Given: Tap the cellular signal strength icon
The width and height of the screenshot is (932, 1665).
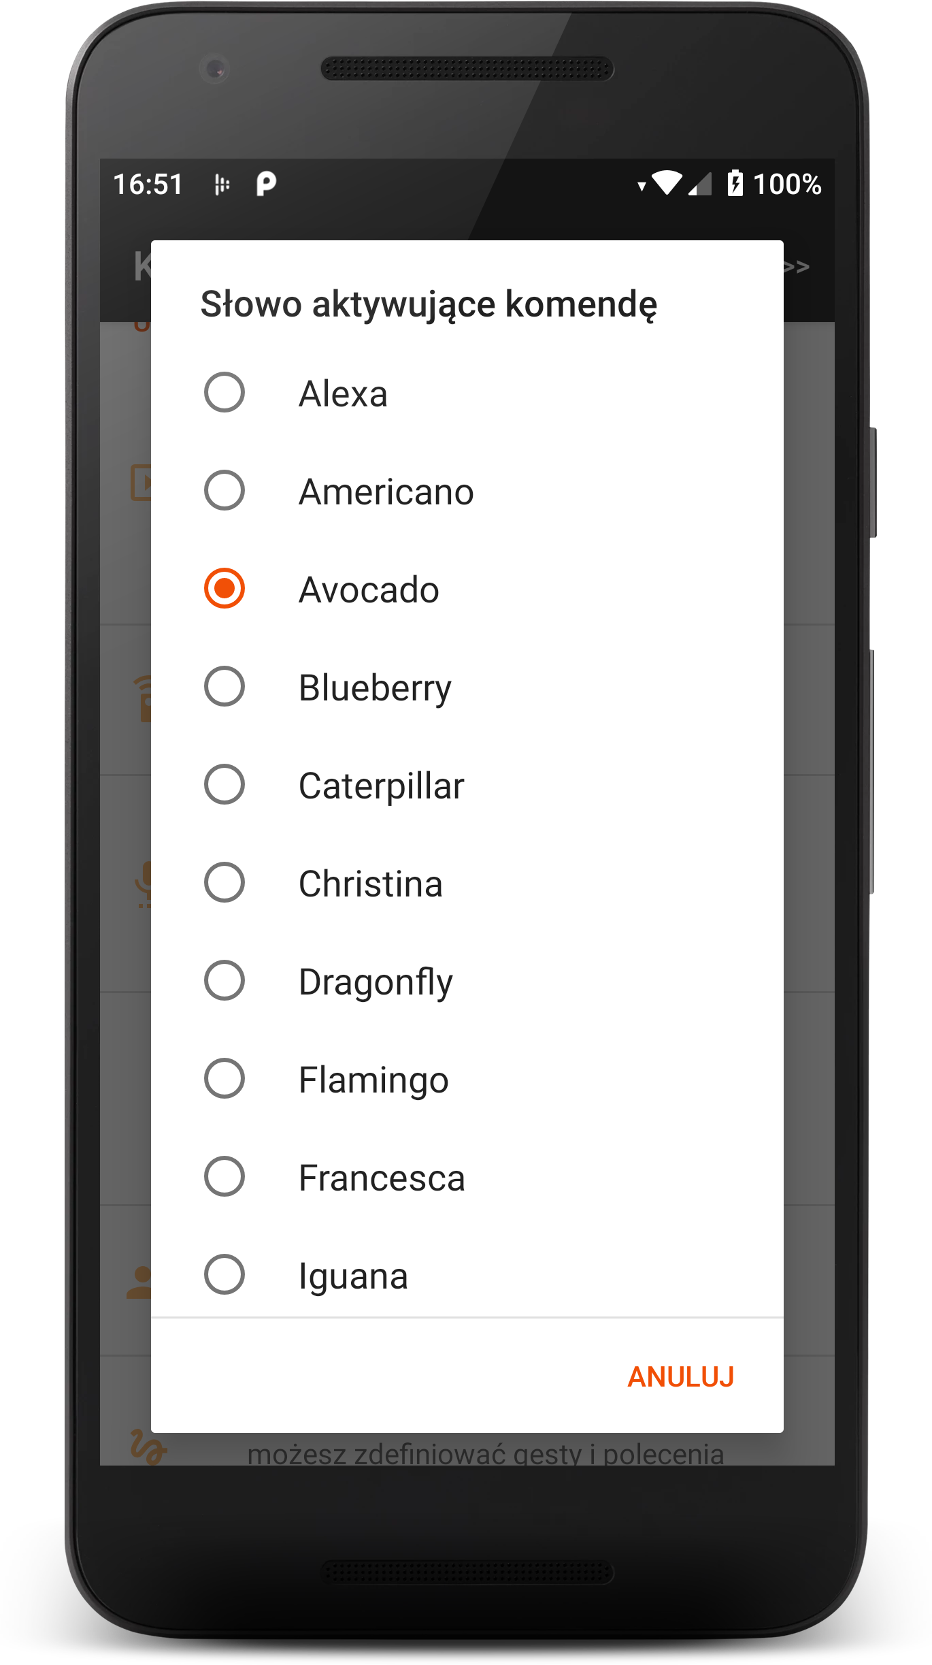Looking at the screenshot, I should pyautogui.click(x=701, y=184).
